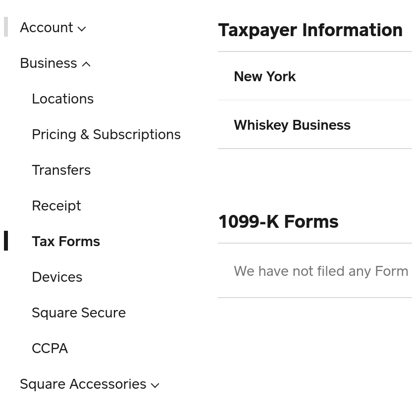Click the Business menu label

pos(49,63)
